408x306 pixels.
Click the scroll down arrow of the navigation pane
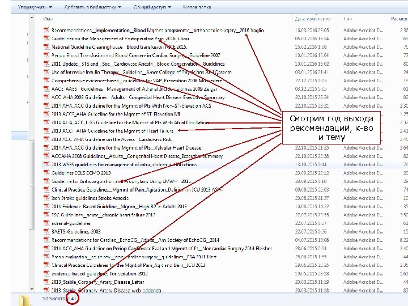(32, 289)
